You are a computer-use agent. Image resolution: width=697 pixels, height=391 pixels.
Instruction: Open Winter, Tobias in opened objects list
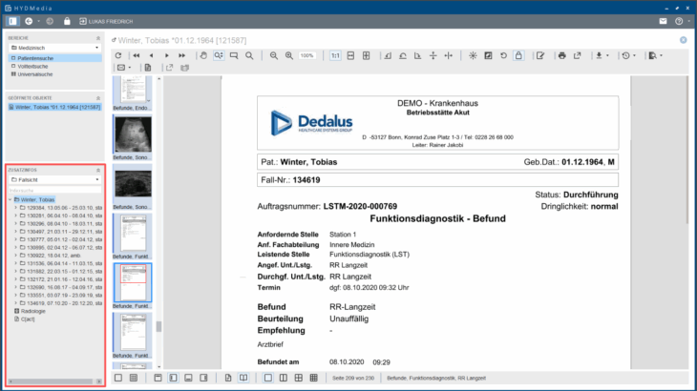(53, 108)
